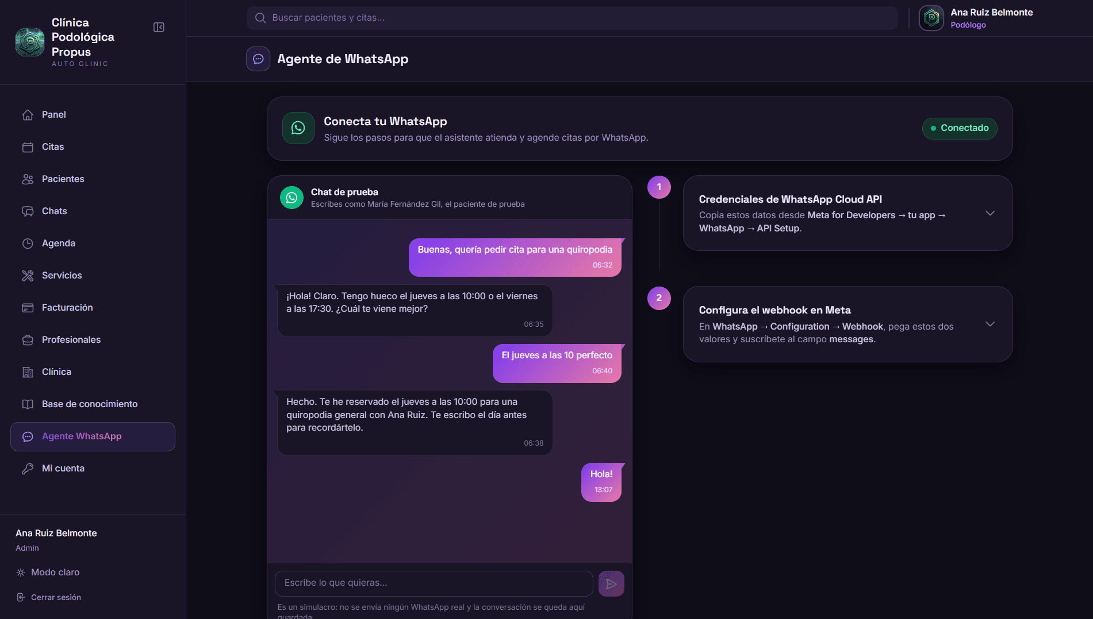
Task: Click the user avatar in the top bar
Action: click(x=931, y=18)
